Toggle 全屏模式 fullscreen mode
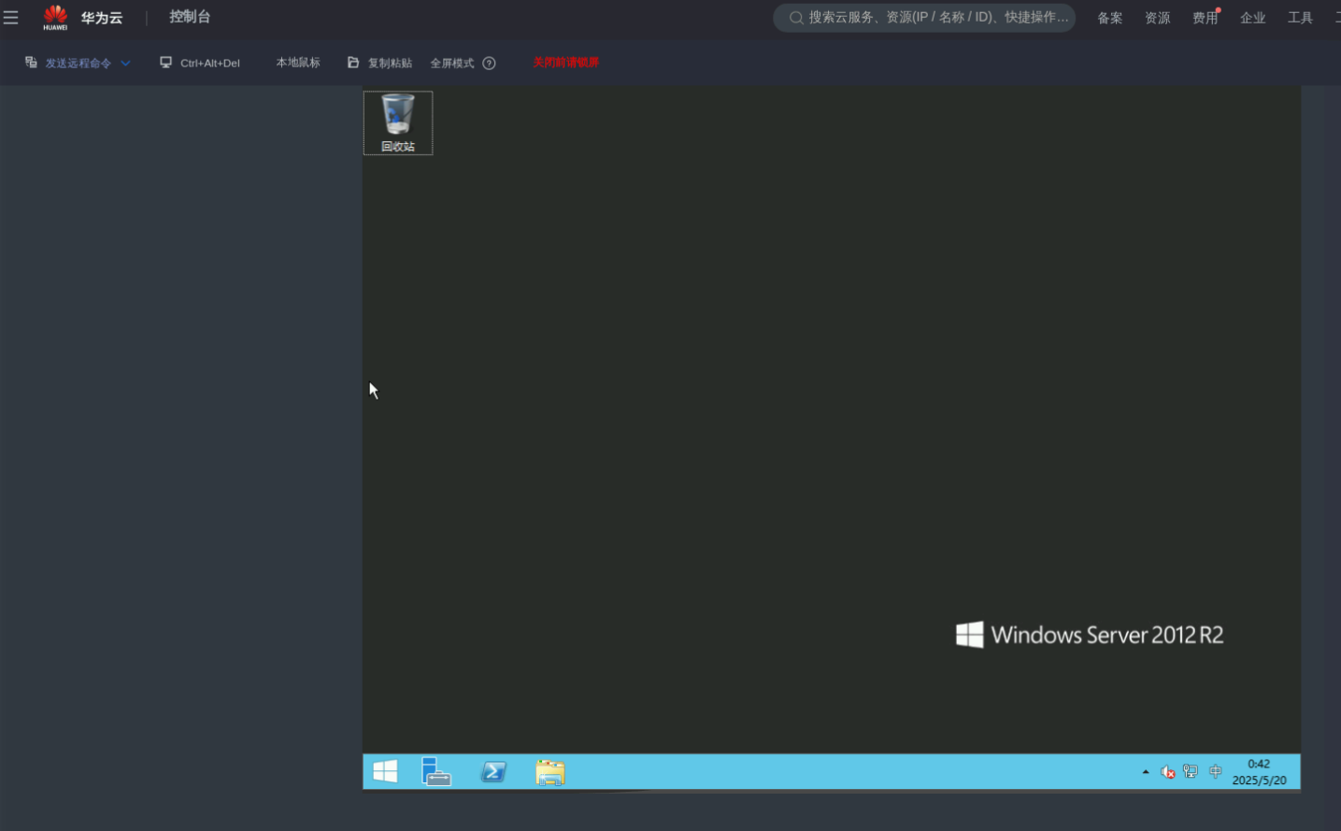1341x831 pixels. 452,64
